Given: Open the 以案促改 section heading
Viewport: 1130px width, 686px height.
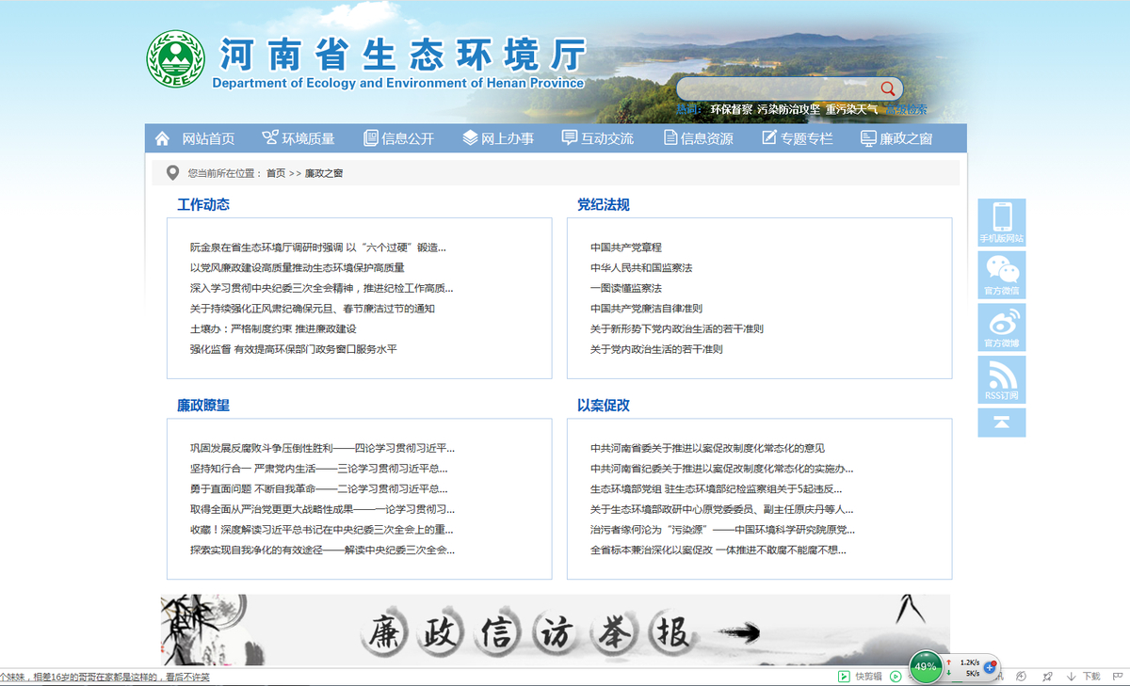Looking at the screenshot, I should pyautogui.click(x=604, y=406).
